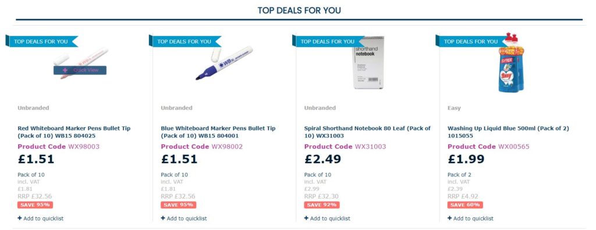Add washing up liquid to quicklist
The height and width of the screenshot is (230, 596).
(470, 218)
